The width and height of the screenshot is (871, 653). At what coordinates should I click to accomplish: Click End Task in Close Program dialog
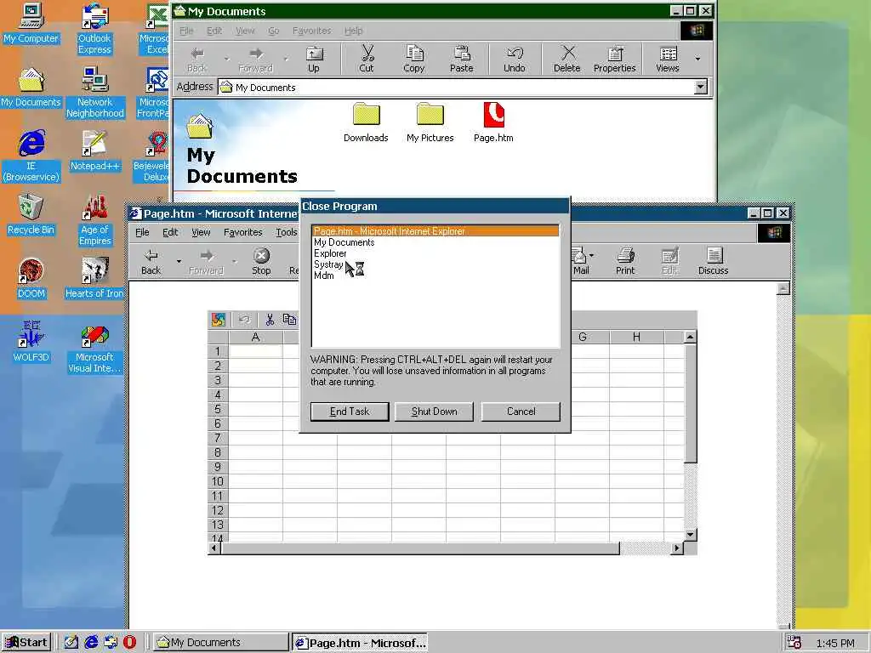coord(350,412)
